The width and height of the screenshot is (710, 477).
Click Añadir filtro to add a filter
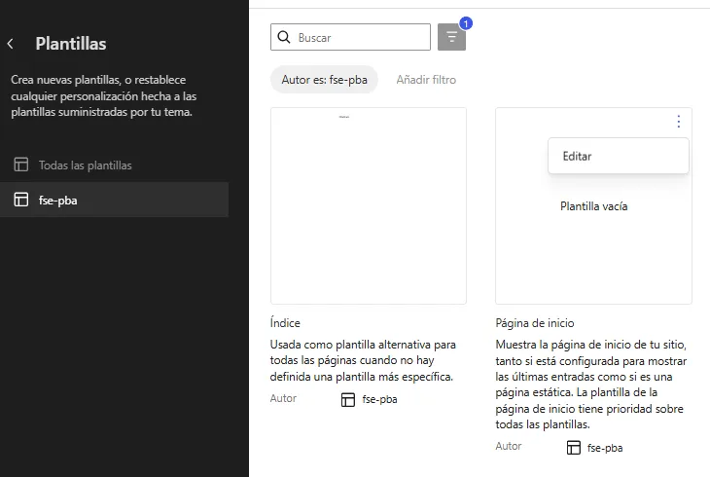coord(426,80)
